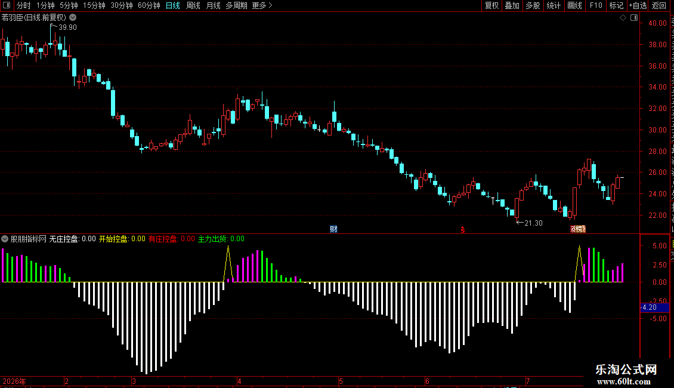The height and width of the screenshot is (388, 674).
Task: Expand dropdown beside 若羽臣 chart title
Action: (x=73, y=18)
